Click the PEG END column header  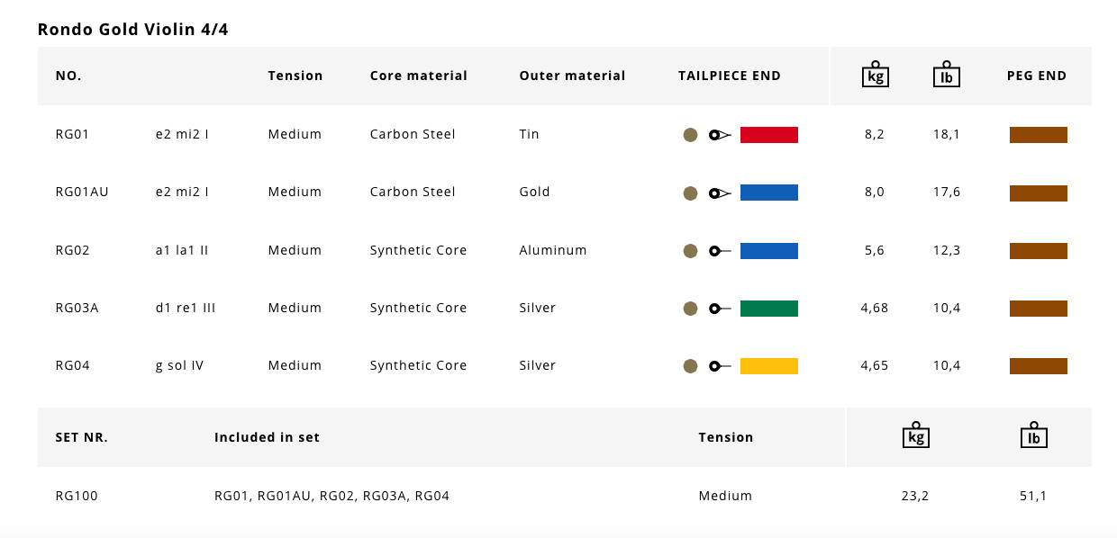coord(1037,76)
